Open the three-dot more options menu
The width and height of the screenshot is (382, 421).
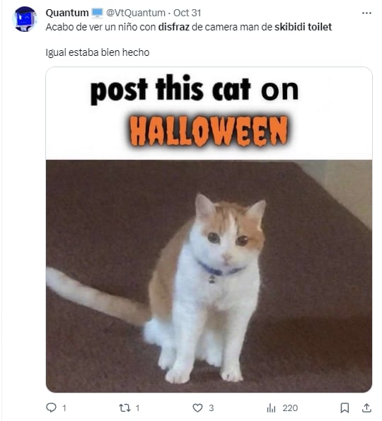[366, 13]
